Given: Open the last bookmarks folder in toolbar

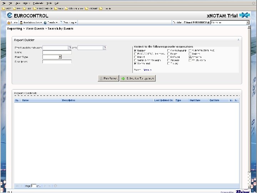Looking at the screenshot, I should click(x=105, y=8).
